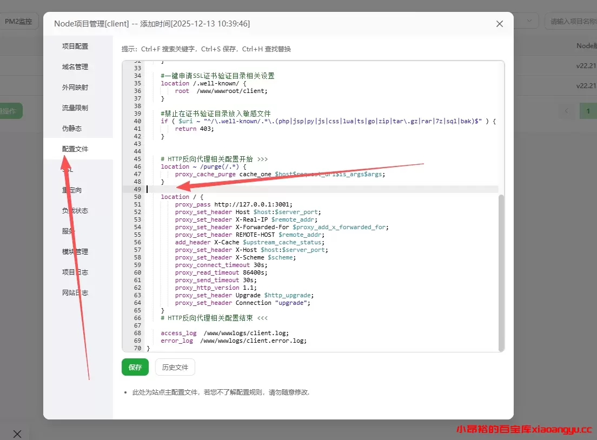This screenshot has height=440, width=597.
Task: Click the previous page arrow in pagination
Action: tap(566, 110)
